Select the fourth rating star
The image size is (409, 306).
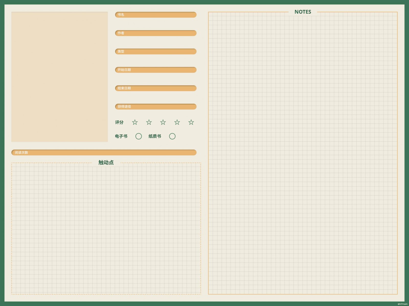pos(177,122)
